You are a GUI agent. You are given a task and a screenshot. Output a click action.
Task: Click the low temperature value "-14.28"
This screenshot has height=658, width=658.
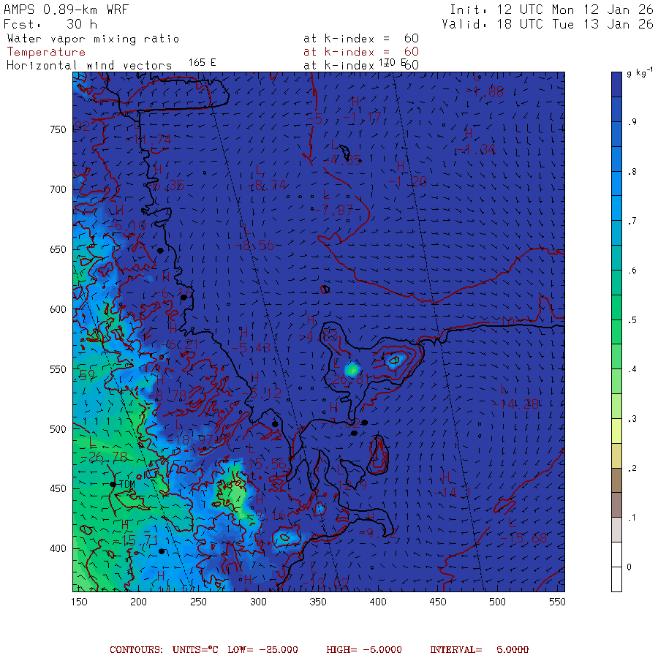515,404
